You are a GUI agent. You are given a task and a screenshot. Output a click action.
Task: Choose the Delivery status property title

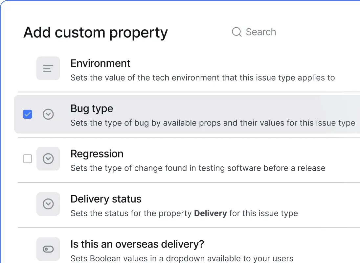[106, 199]
